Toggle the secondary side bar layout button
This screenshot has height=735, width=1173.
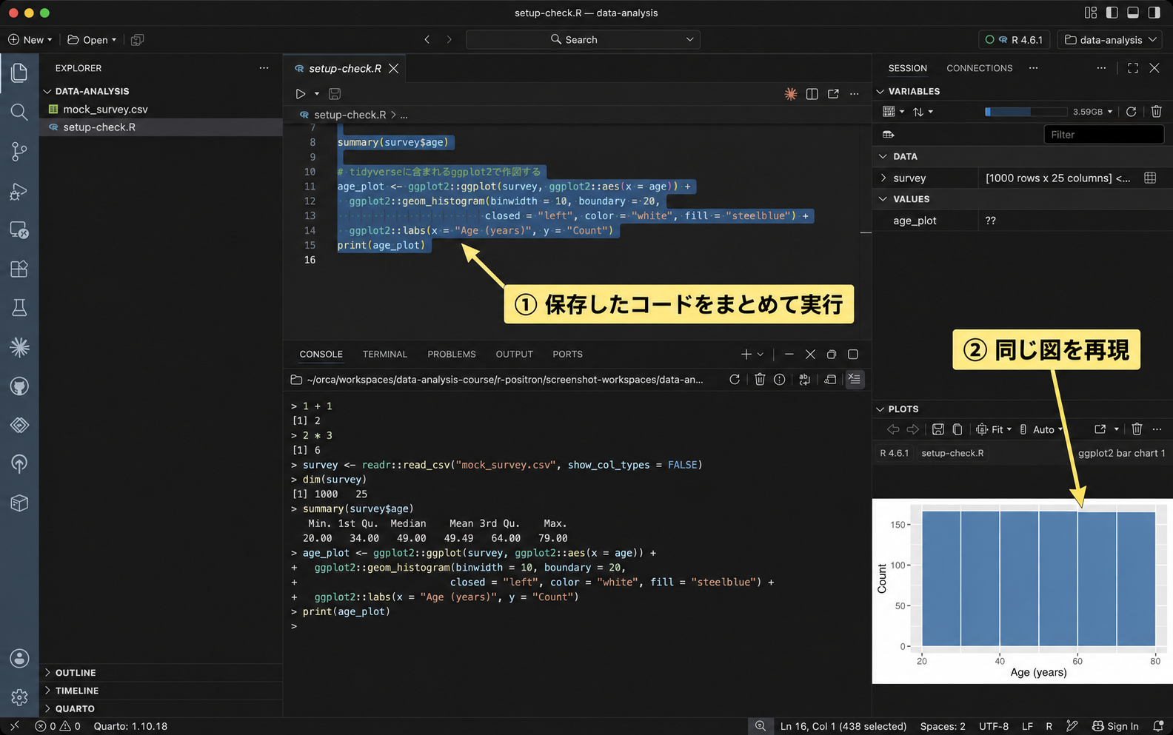coord(1154,13)
